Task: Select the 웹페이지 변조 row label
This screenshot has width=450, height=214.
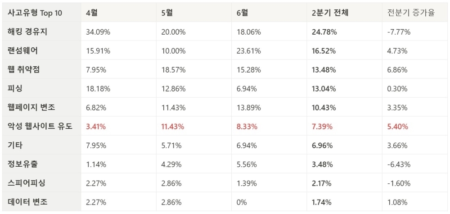Action: coord(31,107)
